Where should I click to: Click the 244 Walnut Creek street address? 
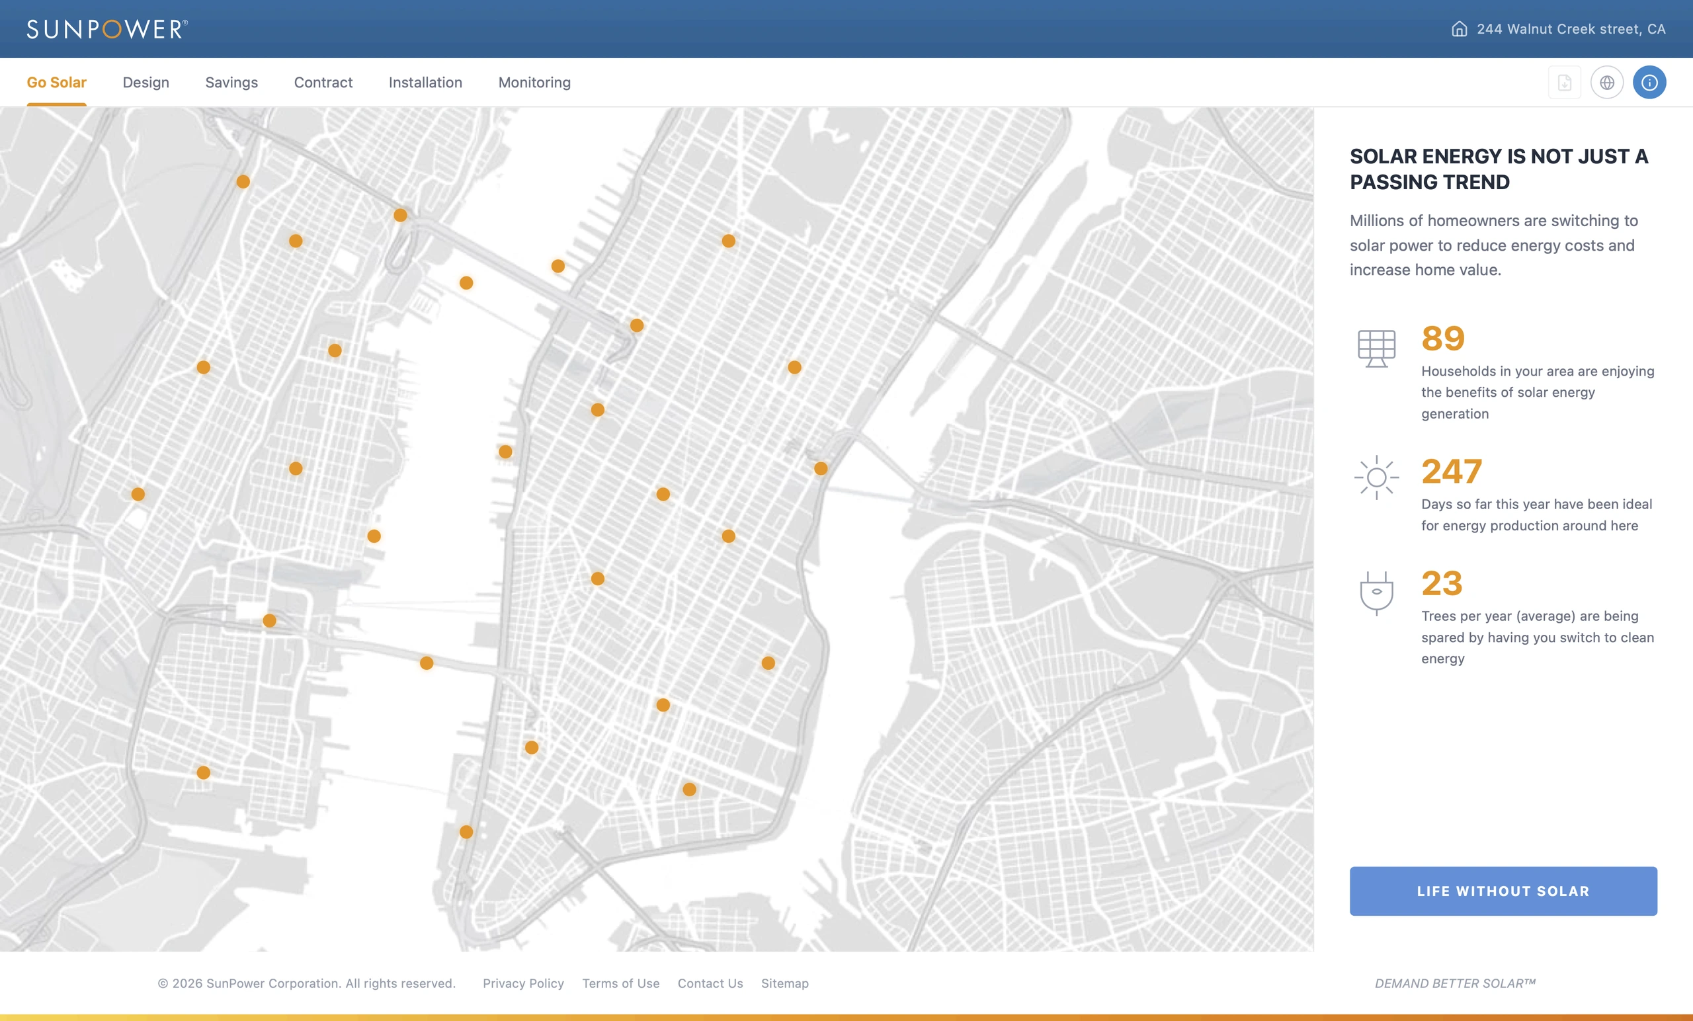[1571, 29]
